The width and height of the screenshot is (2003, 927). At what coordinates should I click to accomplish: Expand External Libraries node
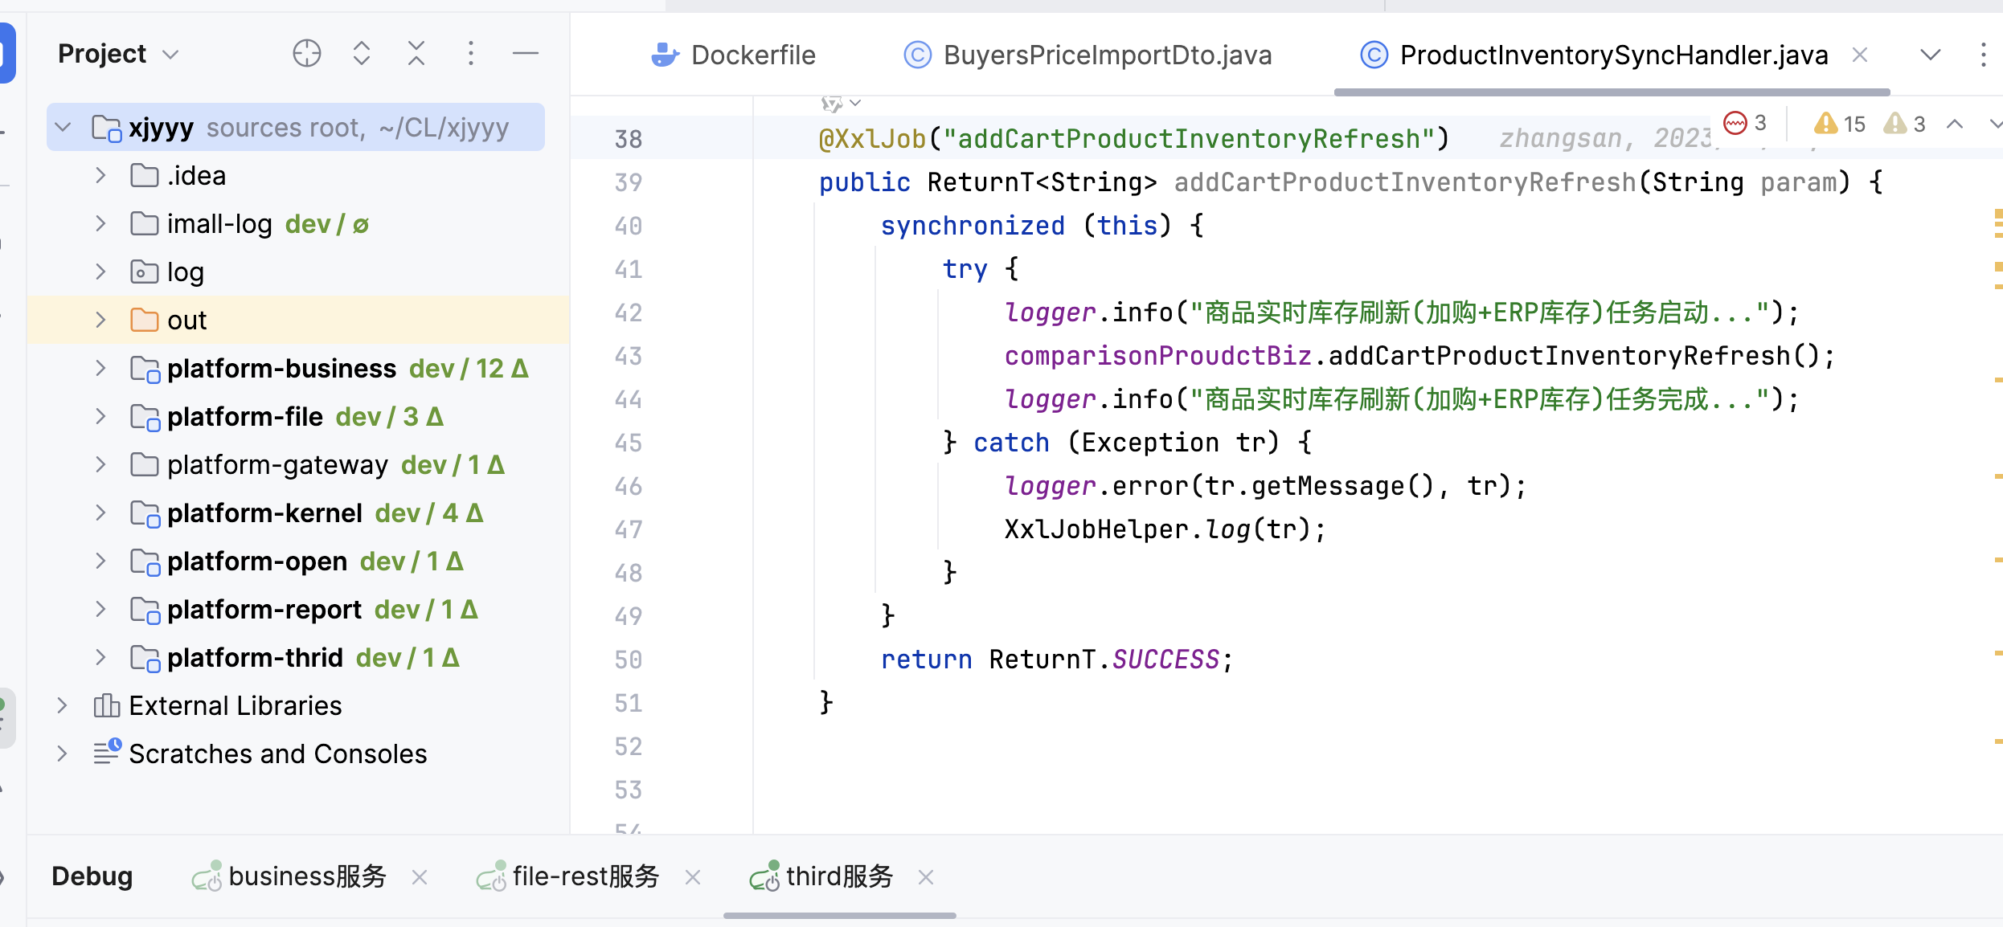pos(62,705)
